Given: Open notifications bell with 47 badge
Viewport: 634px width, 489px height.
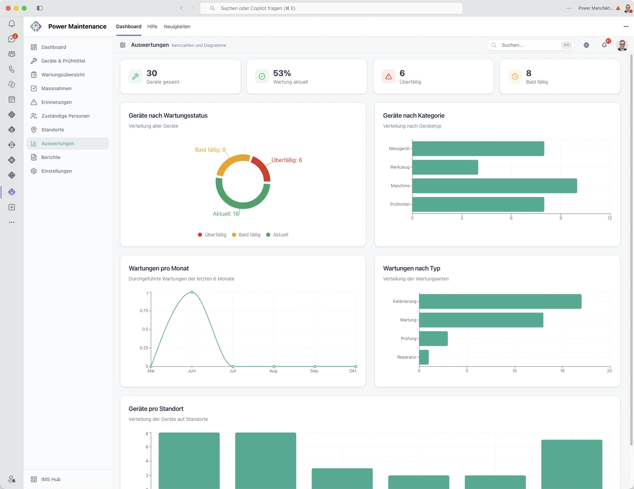Looking at the screenshot, I should [605, 45].
